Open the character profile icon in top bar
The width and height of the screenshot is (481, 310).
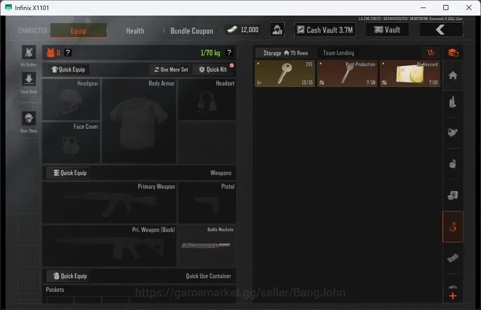(277, 30)
